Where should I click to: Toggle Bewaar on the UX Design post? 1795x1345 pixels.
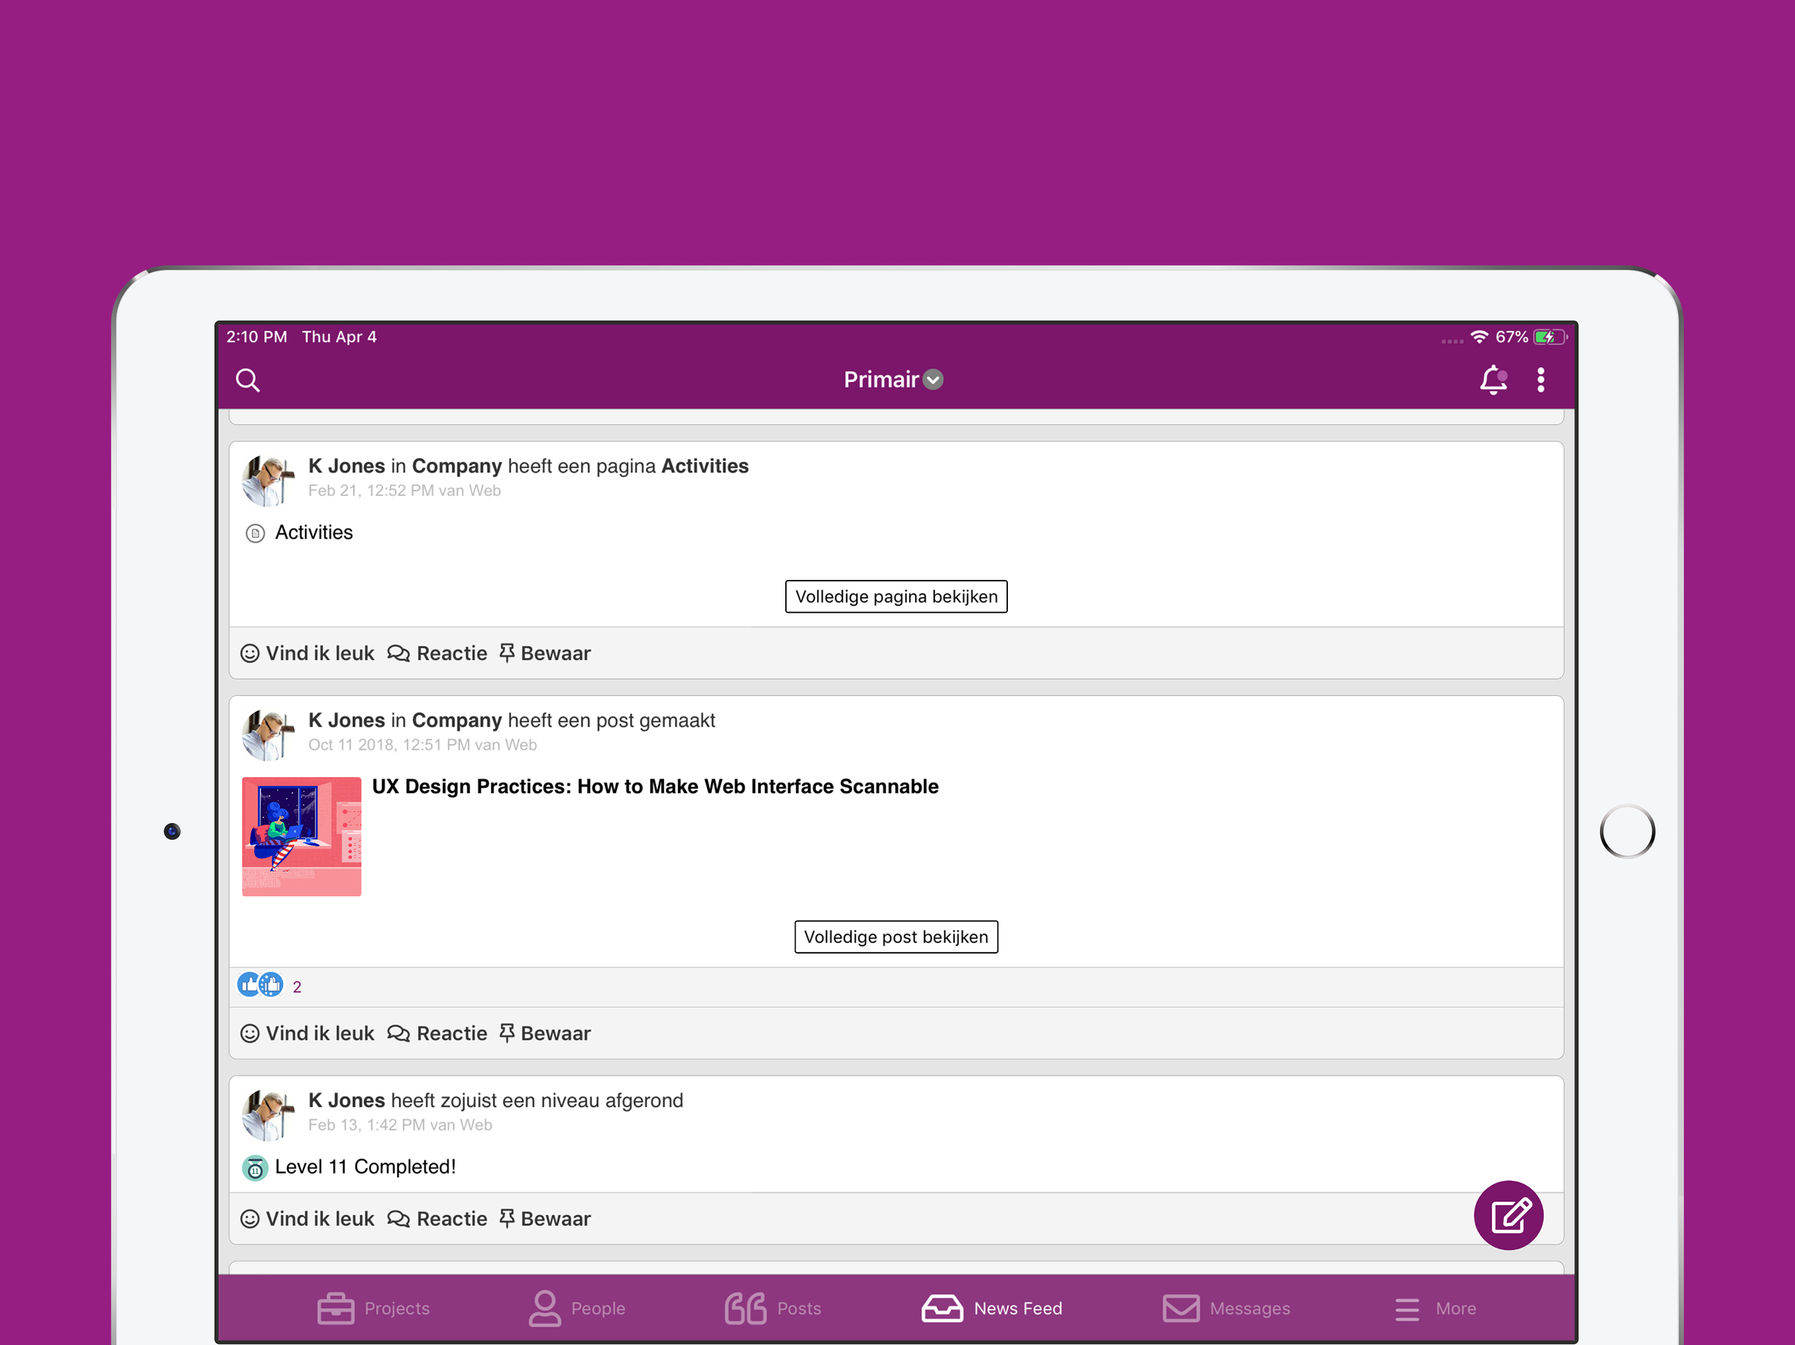(545, 1032)
